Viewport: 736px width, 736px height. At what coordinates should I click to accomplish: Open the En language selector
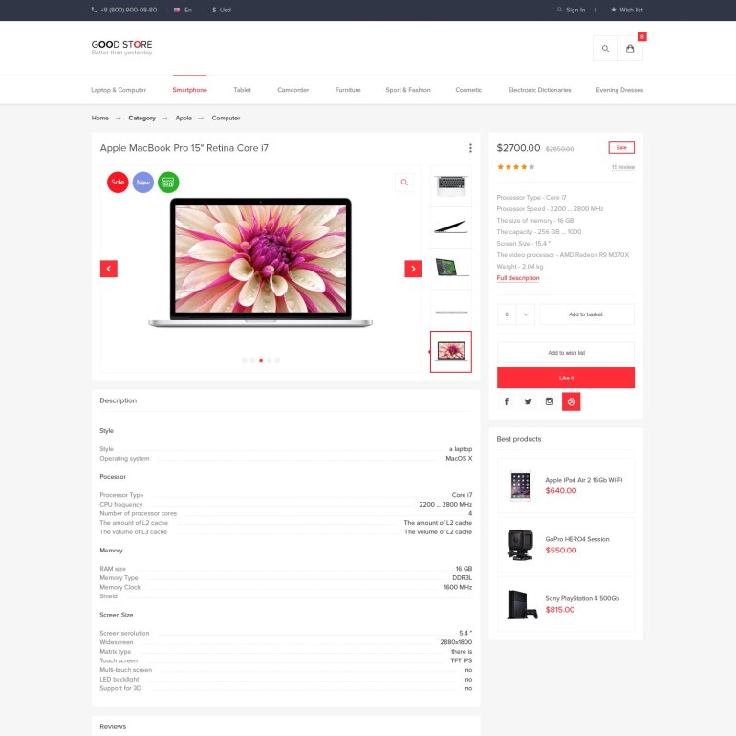point(184,10)
